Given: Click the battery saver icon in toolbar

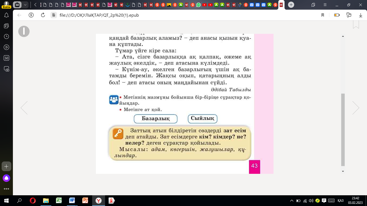Looking at the screenshot, I should [x=337, y=15].
